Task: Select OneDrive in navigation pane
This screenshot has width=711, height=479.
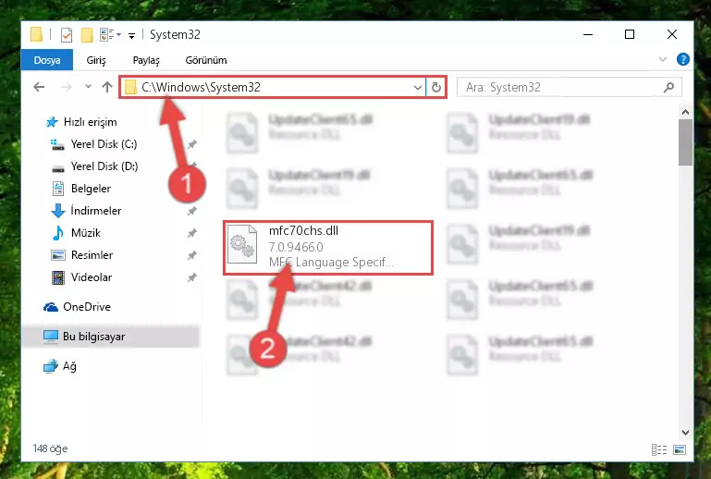Action: pyautogui.click(x=77, y=307)
